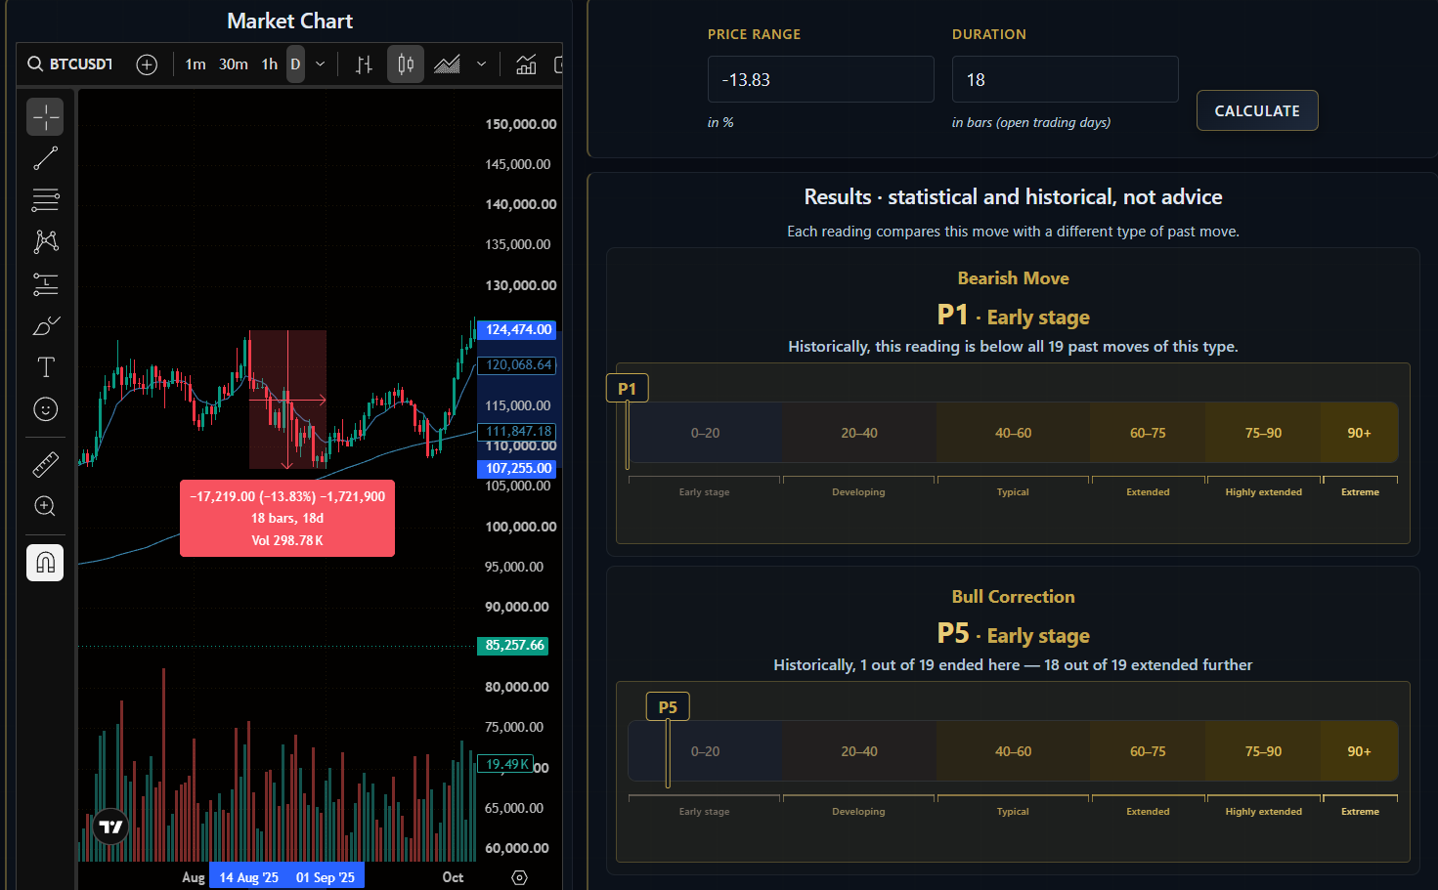Select the ruler measure tool
Image resolution: width=1438 pixels, height=890 pixels.
click(45, 464)
